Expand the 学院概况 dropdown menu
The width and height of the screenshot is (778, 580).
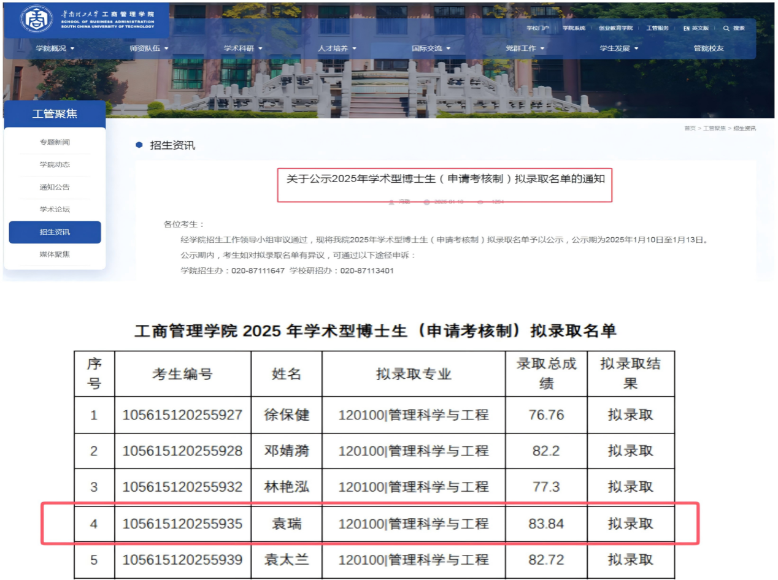(55, 48)
